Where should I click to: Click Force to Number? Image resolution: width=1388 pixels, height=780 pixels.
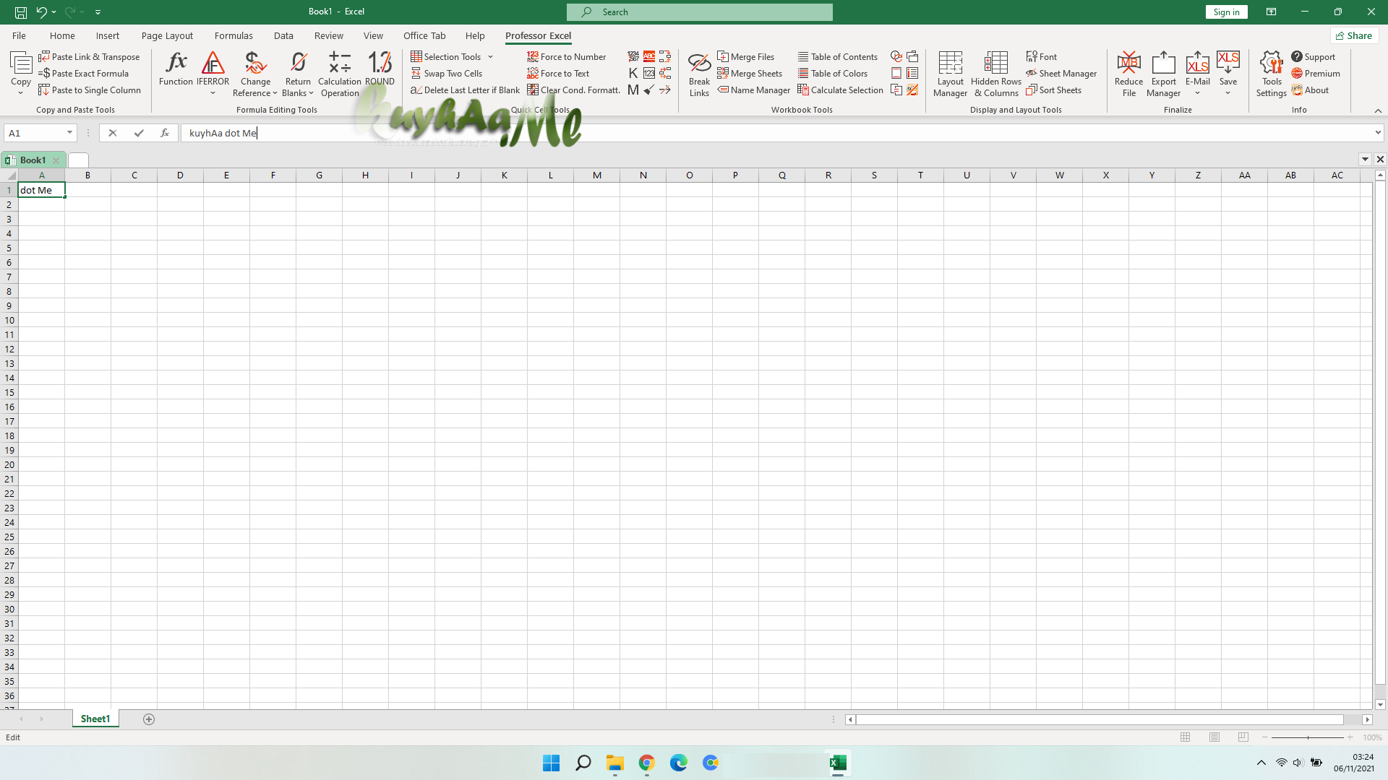pyautogui.click(x=567, y=57)
